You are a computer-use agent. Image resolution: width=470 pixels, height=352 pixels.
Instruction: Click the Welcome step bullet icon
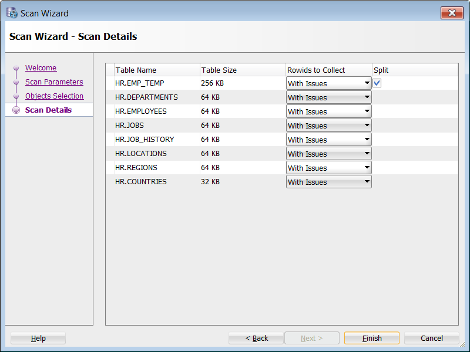click(x=16, y=69)
